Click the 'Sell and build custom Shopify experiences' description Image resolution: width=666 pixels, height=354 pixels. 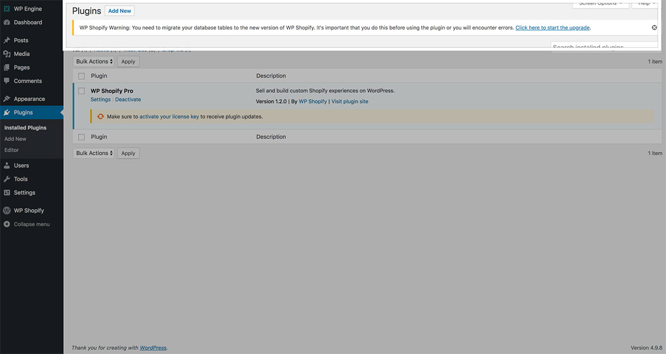coord(326,90)
